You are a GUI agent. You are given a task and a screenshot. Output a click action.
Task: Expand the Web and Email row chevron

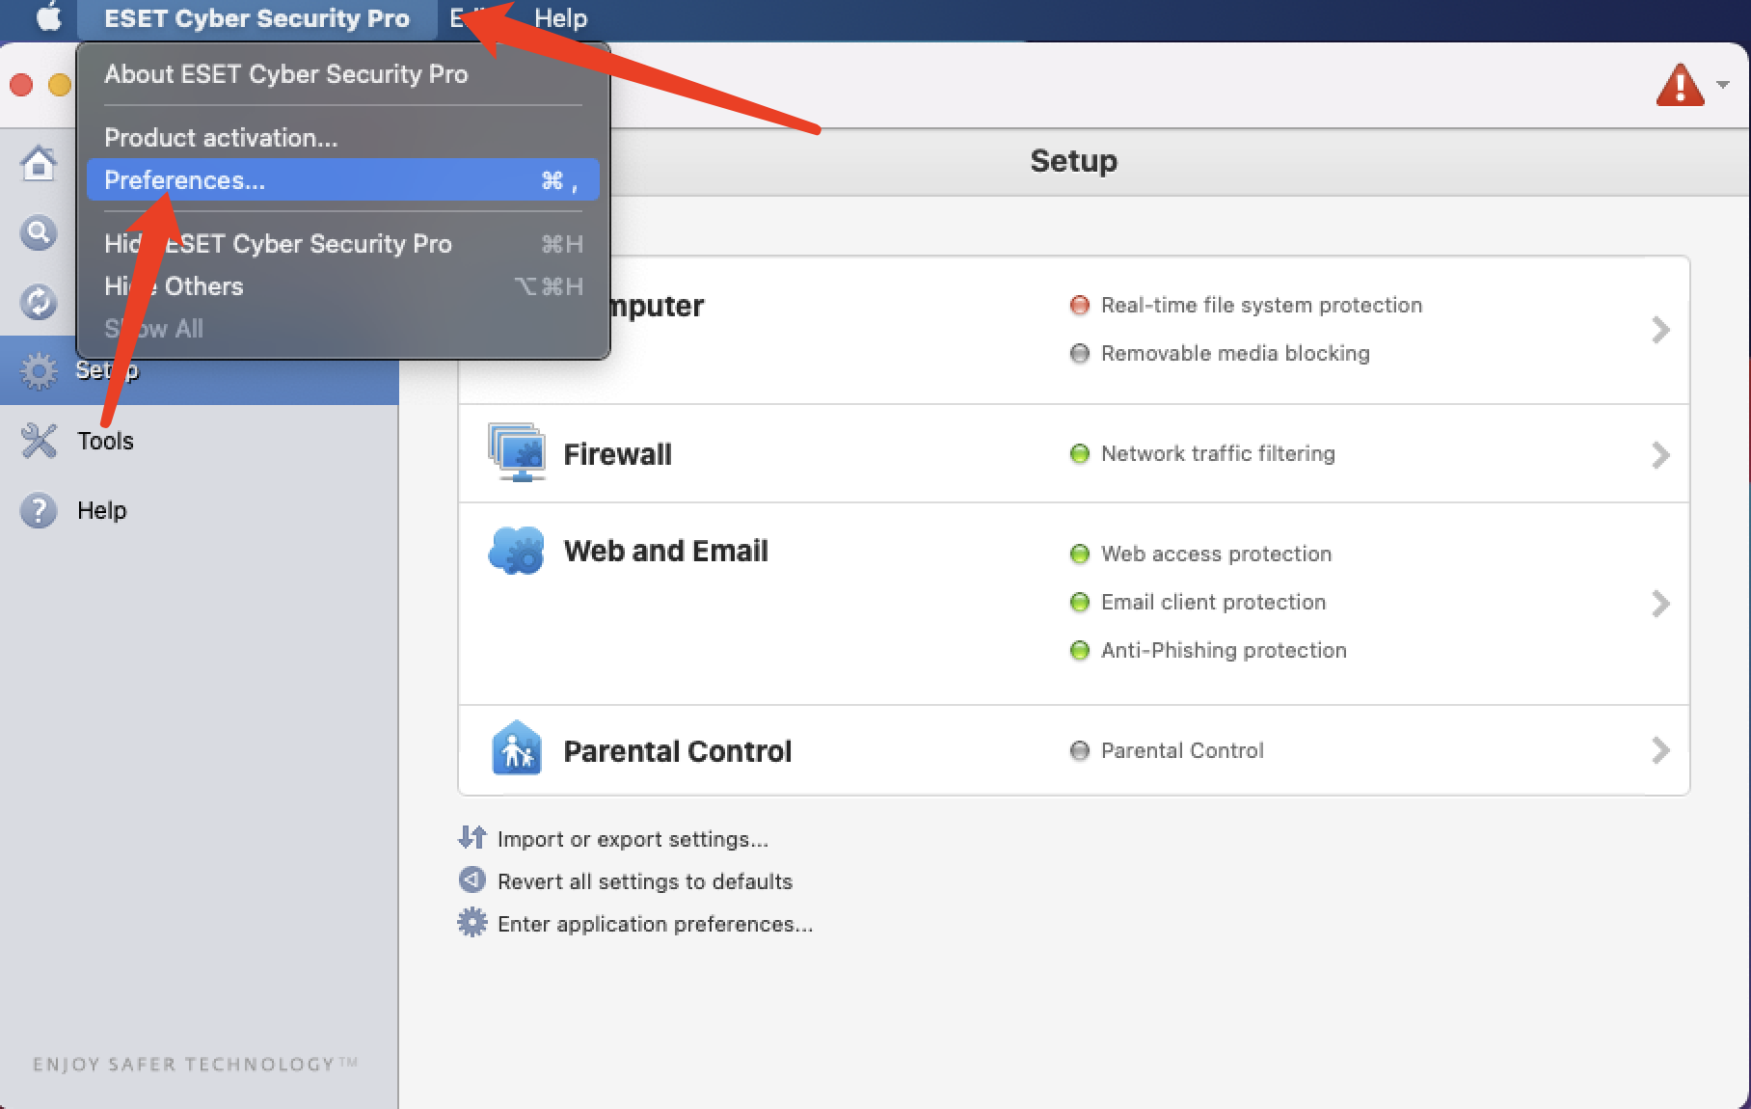pyautogui.click(x=1660, y=604)
